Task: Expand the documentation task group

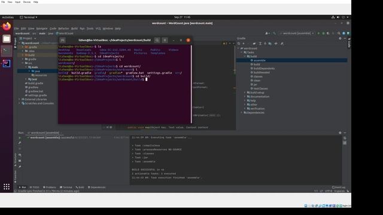Action: [x=245, y=97]
